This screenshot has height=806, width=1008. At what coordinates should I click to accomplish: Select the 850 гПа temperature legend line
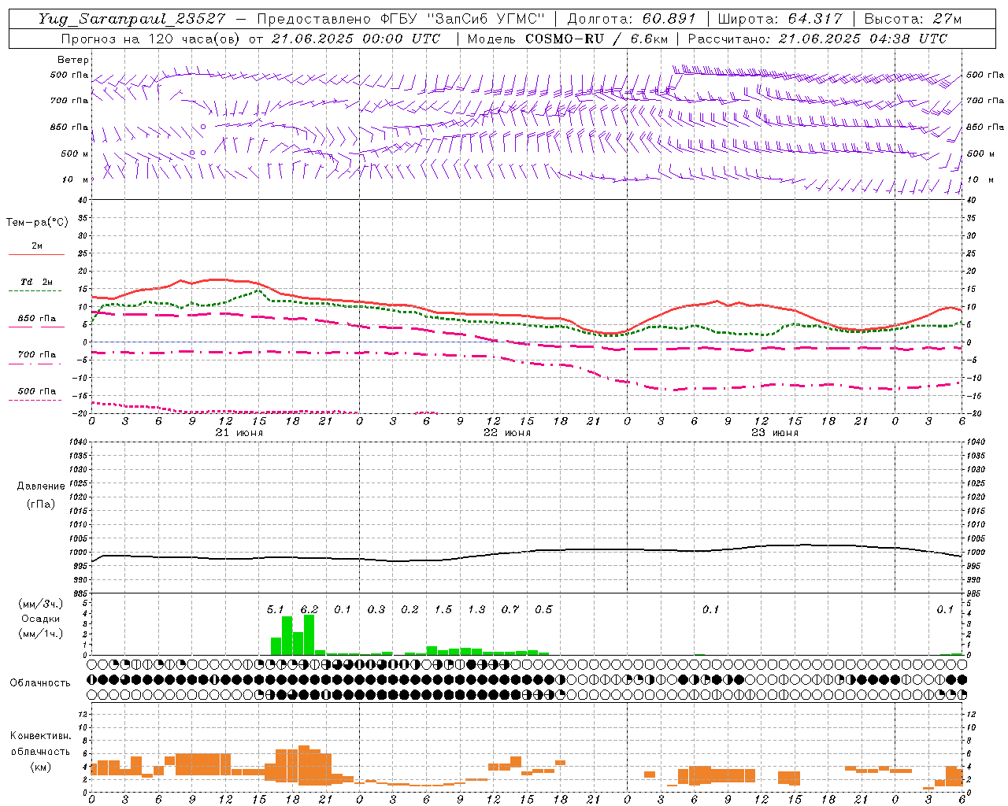[x=35, y=327]
